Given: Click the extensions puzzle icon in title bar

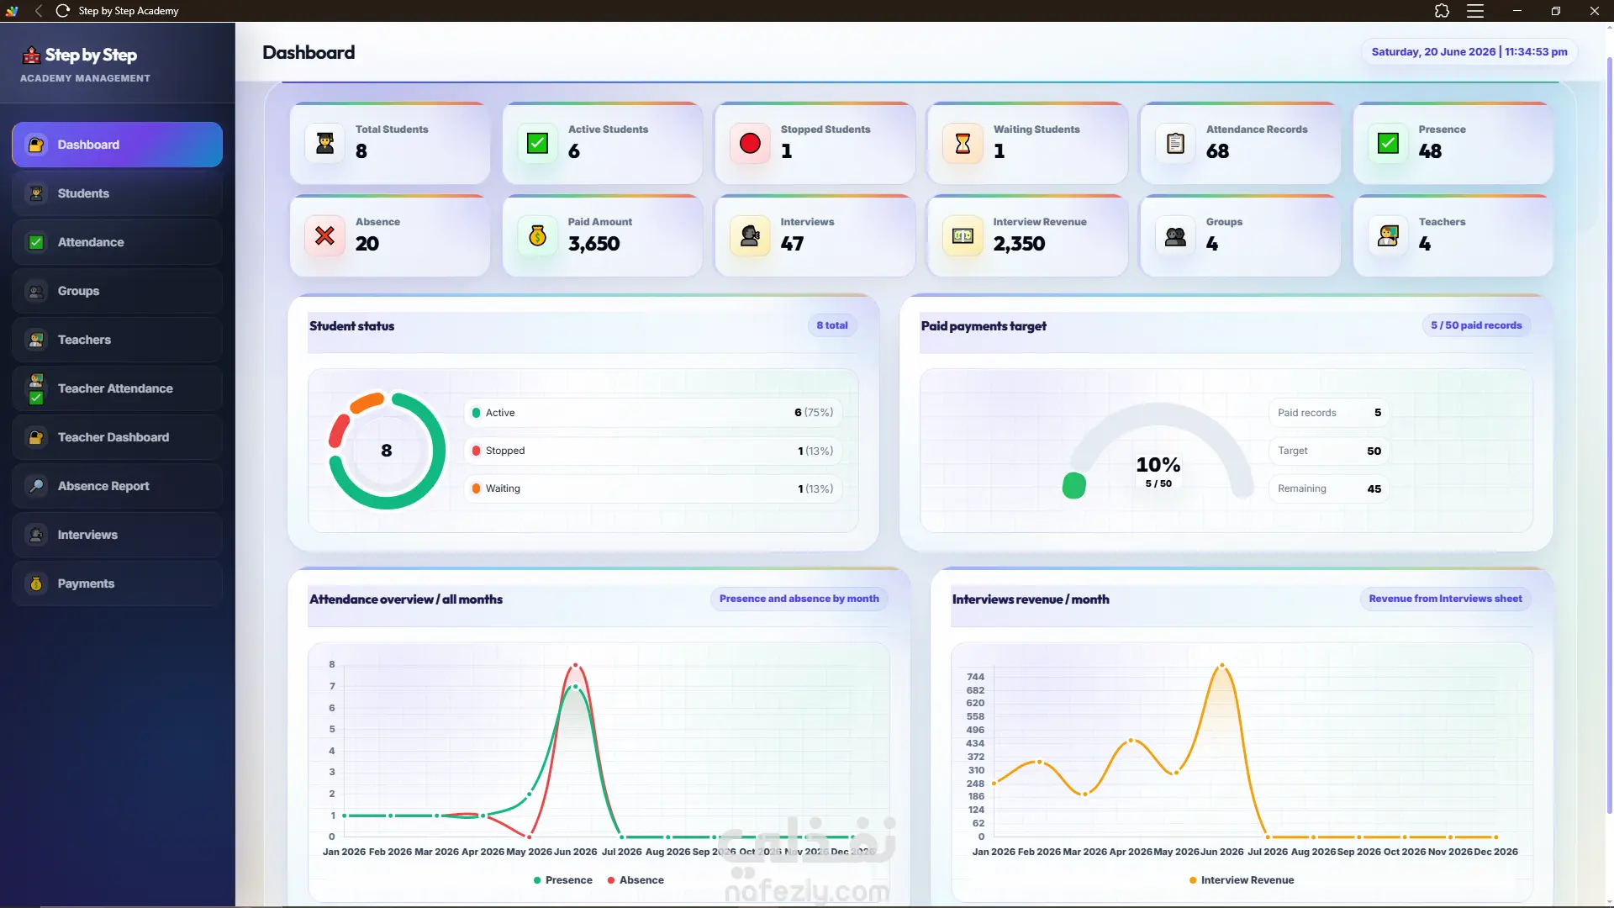Looking at the screenshot, I should point(1442,11).
